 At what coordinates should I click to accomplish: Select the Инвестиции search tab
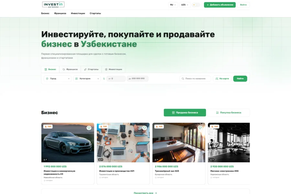click(x=113, y=69)
